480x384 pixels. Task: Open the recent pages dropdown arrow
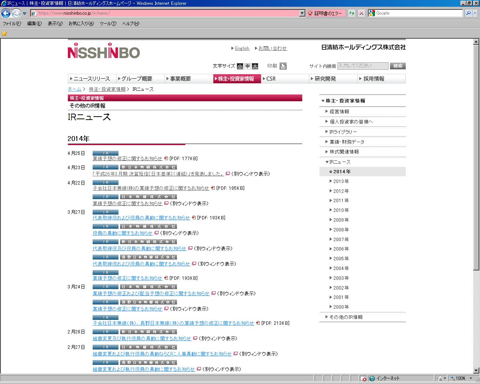pyautogui.click(x=25, y=13)
